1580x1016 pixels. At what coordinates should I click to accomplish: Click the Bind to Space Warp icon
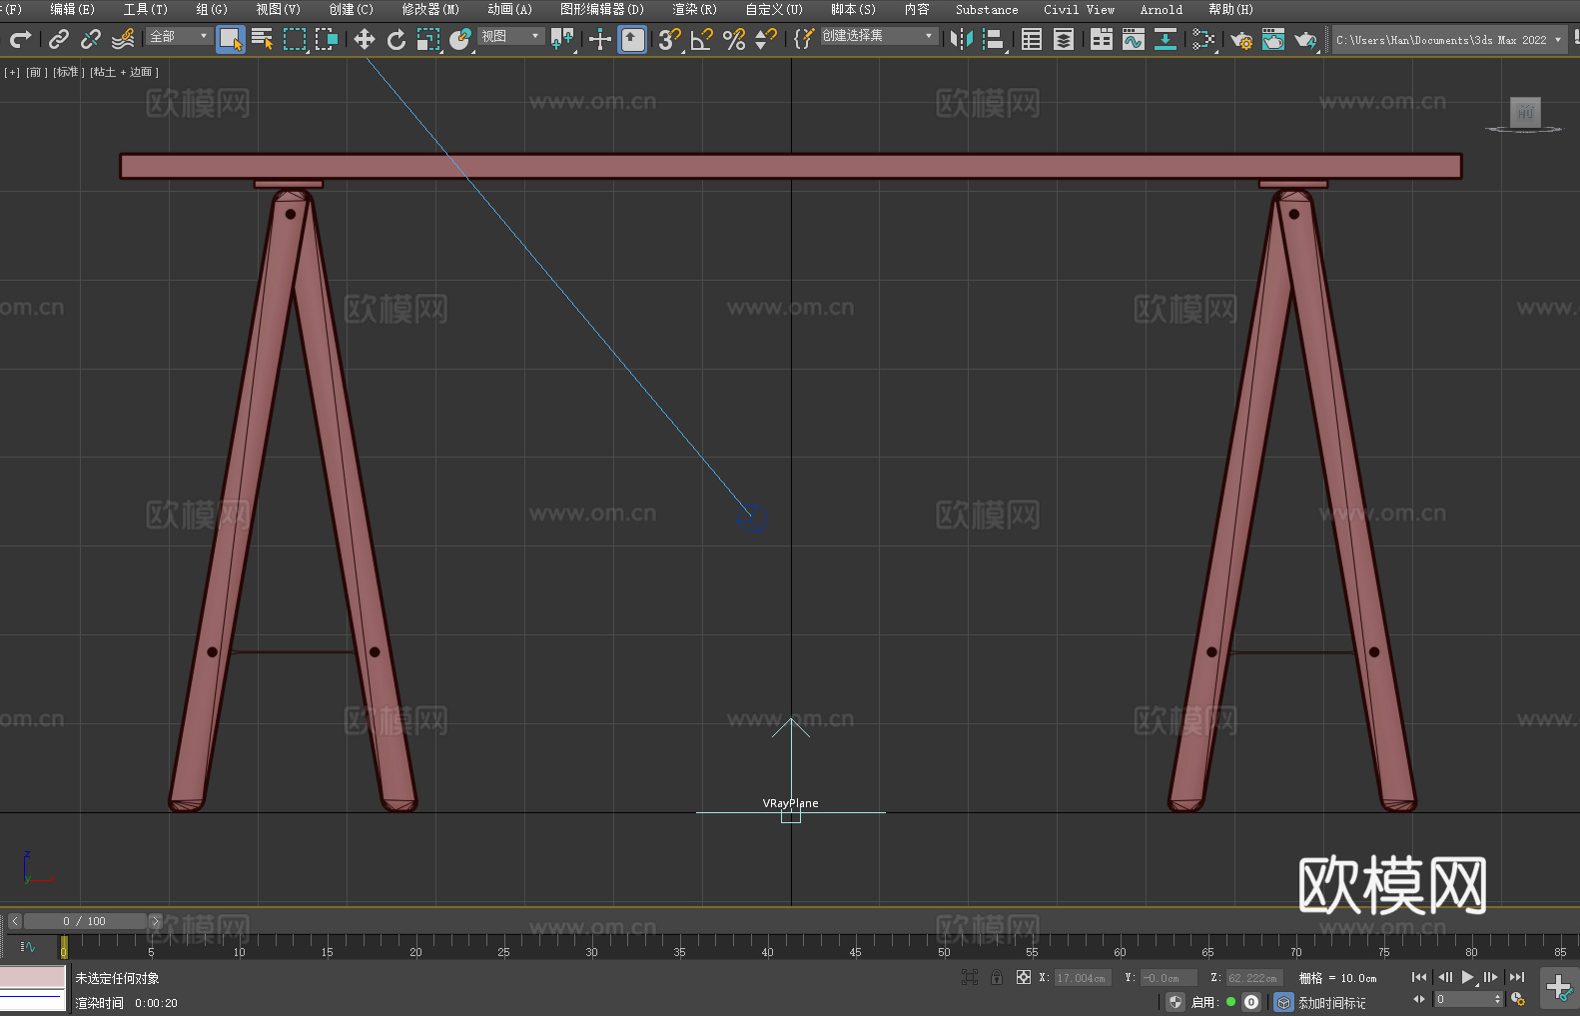click(123, 39)
